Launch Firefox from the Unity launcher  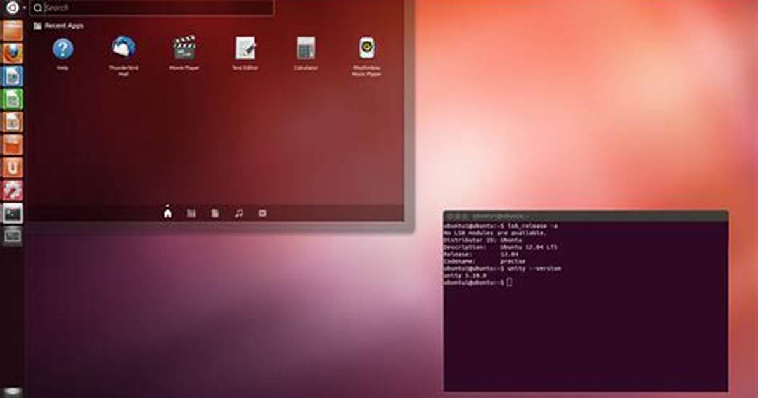pyautogui.click(x=12, y=53)
